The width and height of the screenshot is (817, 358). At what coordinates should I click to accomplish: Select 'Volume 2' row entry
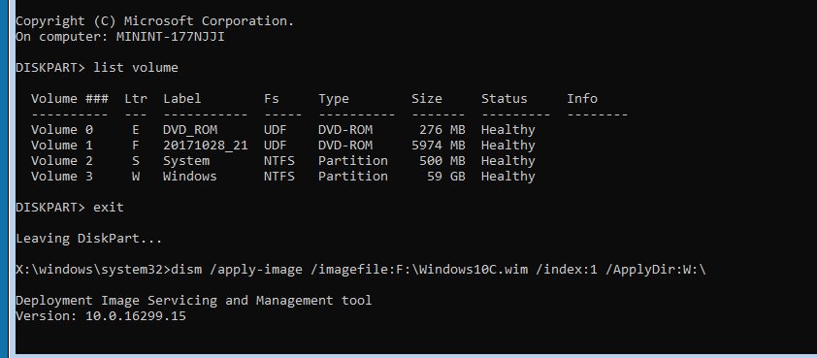(61, 160)
